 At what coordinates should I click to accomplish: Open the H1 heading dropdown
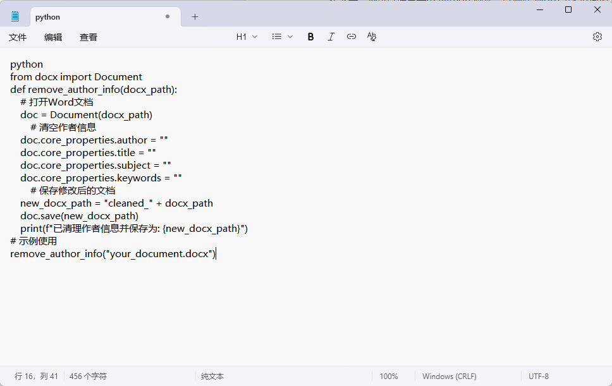pos(247,37)
